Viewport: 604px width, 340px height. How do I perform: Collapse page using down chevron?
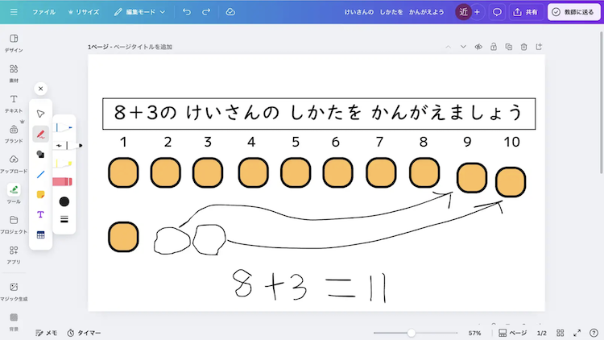(x=463, y=47)
